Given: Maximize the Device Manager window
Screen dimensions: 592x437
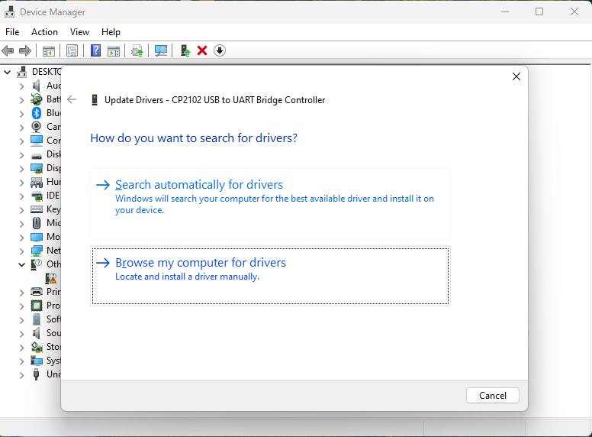Looking at the screenshot, I should click(539, 11).
